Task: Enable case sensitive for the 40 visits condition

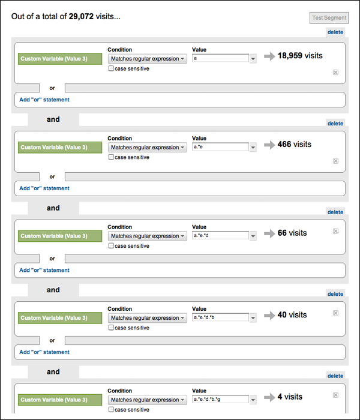Action: point(111,328)
